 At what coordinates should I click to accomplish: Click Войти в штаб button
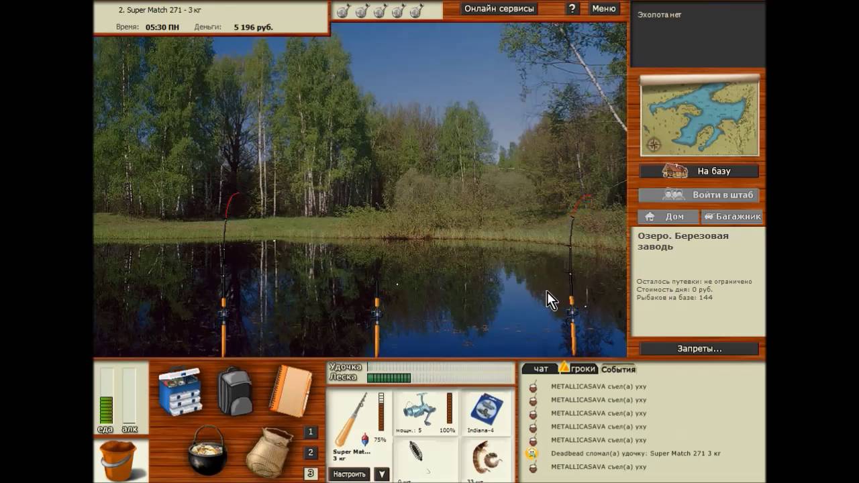pyautogui.click(x=699, y=195)
